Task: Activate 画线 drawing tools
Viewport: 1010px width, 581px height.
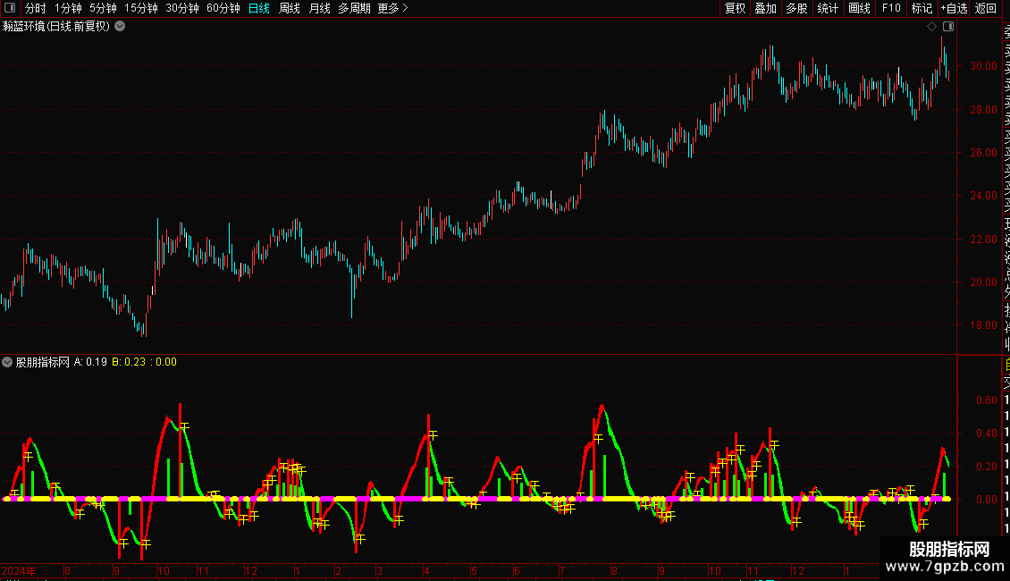Action: pyautogui.click(x=859, y=8)
